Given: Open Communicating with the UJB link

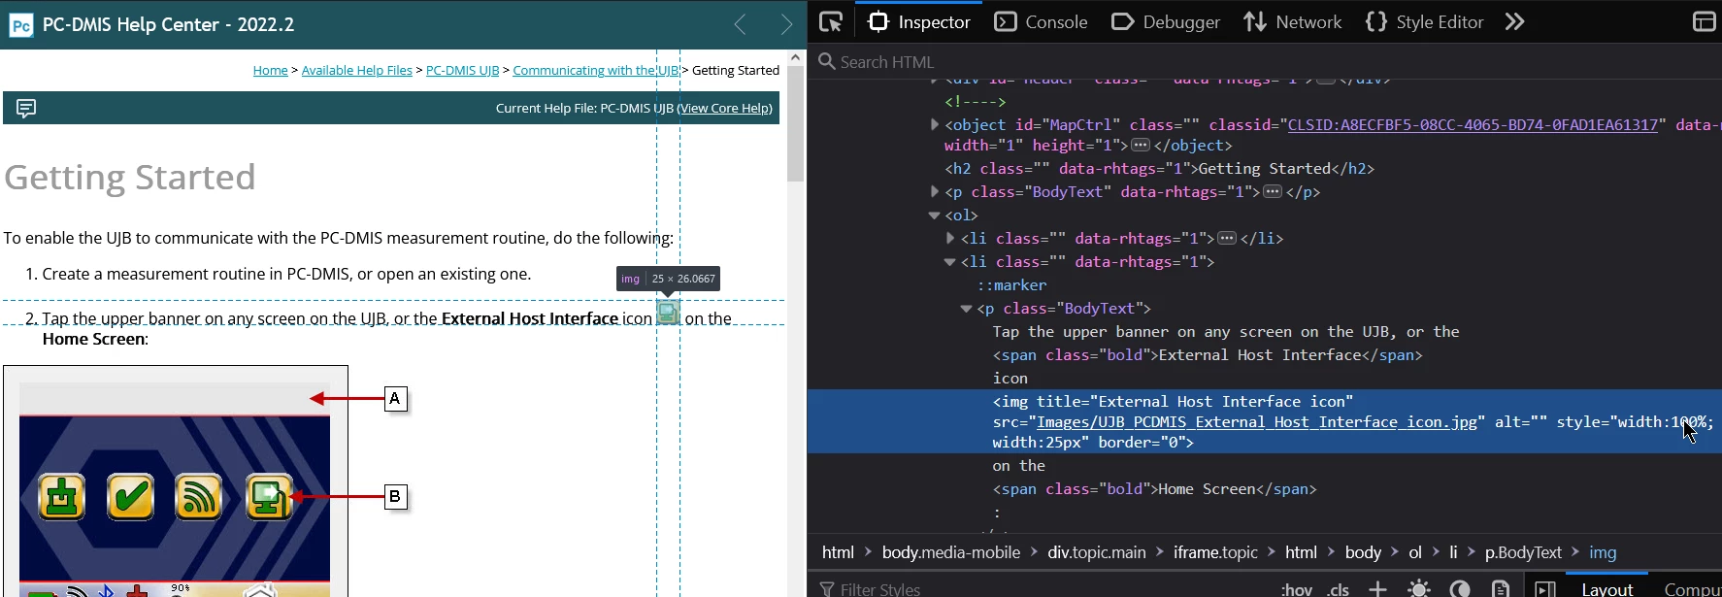Looking at the screenshot, I should [x=596, y=70].
